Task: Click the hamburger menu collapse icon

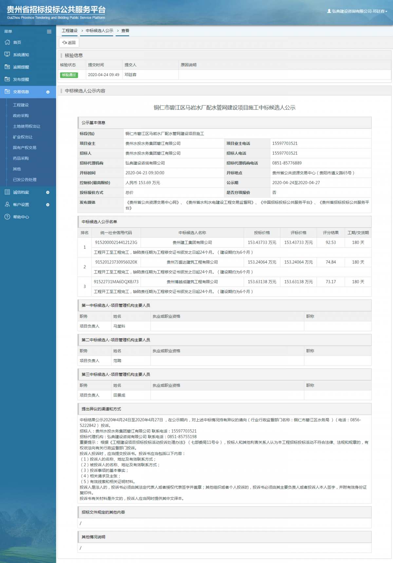Action: [49, 31]
